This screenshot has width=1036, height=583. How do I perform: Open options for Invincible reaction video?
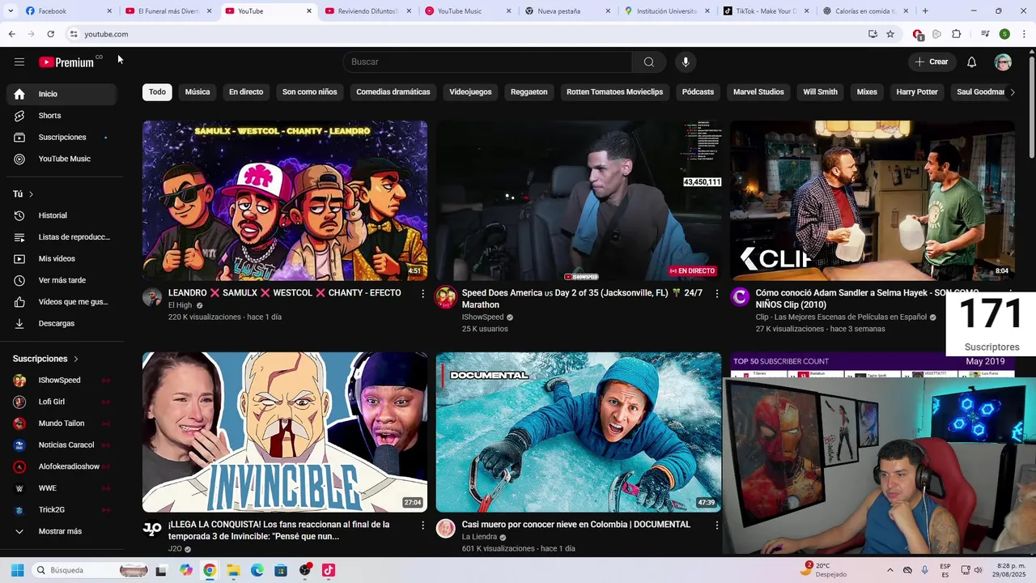coord(422,526)
